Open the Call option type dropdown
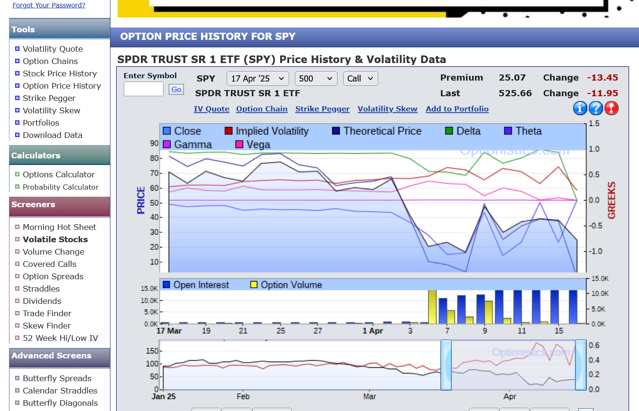This screenshot has height=411, width=639. pos(360,79)
